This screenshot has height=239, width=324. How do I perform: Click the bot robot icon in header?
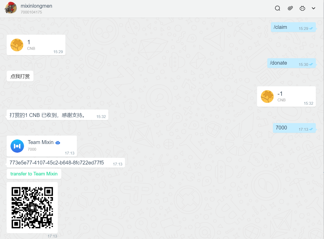click(302, 8)
